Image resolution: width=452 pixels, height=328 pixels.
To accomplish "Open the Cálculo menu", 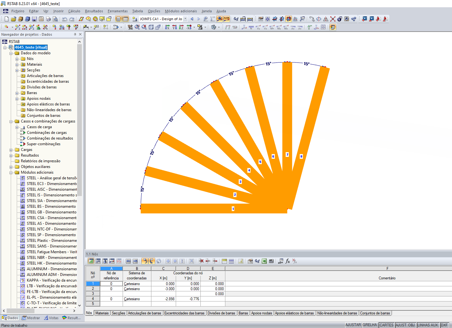I will pos(74,11).
